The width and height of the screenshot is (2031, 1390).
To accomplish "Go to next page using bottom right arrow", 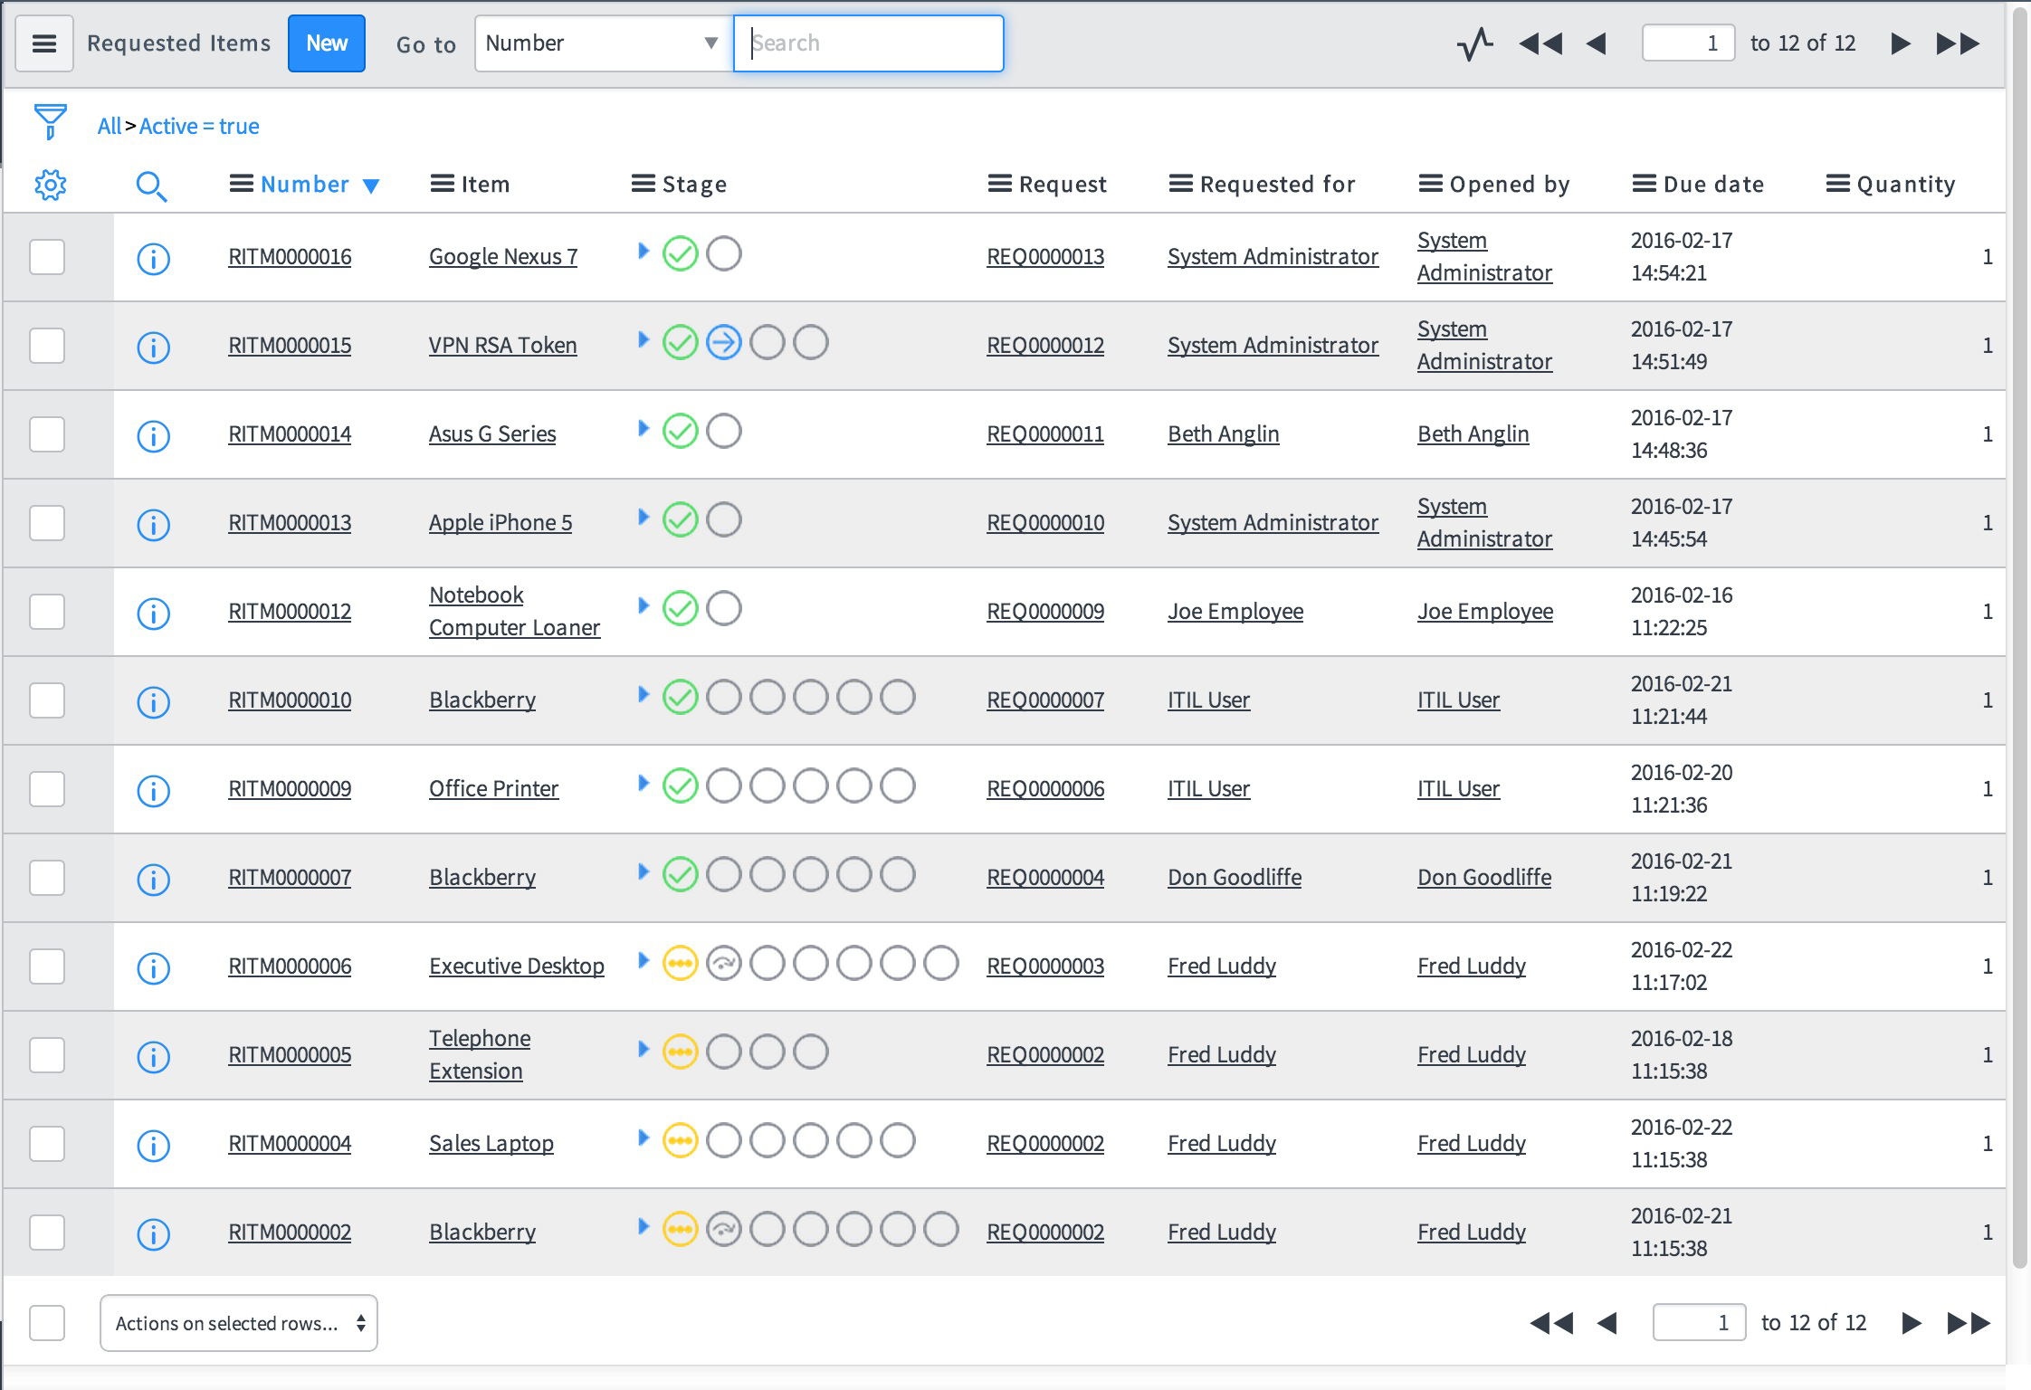I will click(x=1912, y=1323).
